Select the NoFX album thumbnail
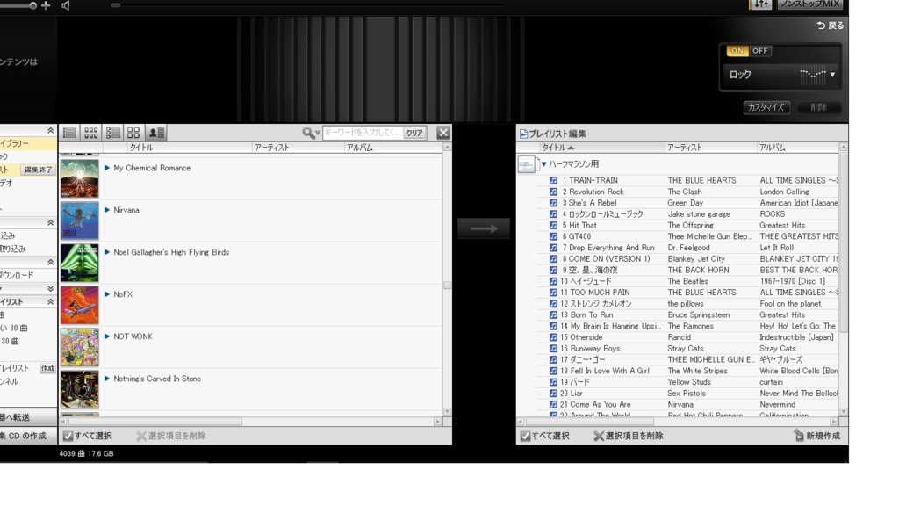Image resolution: width=899 pixels, height=506 pixels. pyautogui.click(x=80, y=305)
